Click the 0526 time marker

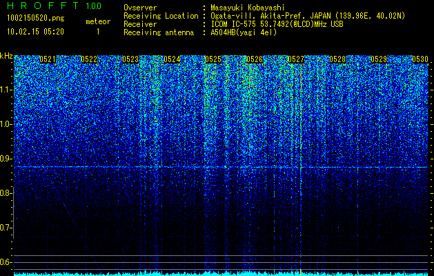tap(255, 59)
